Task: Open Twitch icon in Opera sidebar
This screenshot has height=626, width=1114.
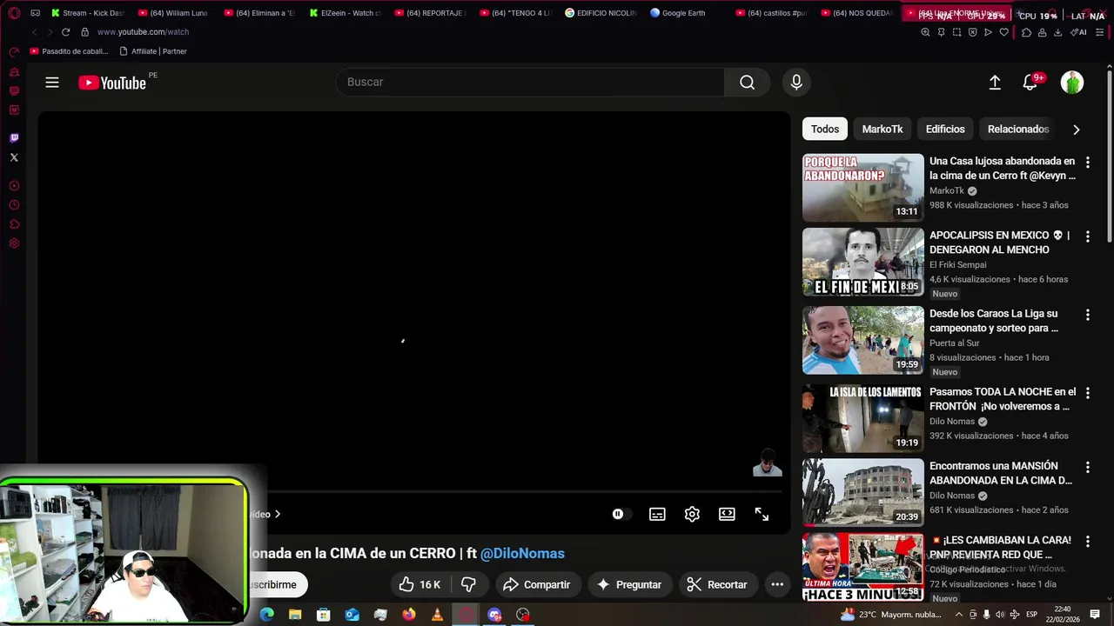Action: click(14, 137)
